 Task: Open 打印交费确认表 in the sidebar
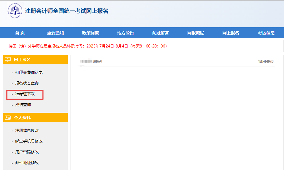(29, 72)
